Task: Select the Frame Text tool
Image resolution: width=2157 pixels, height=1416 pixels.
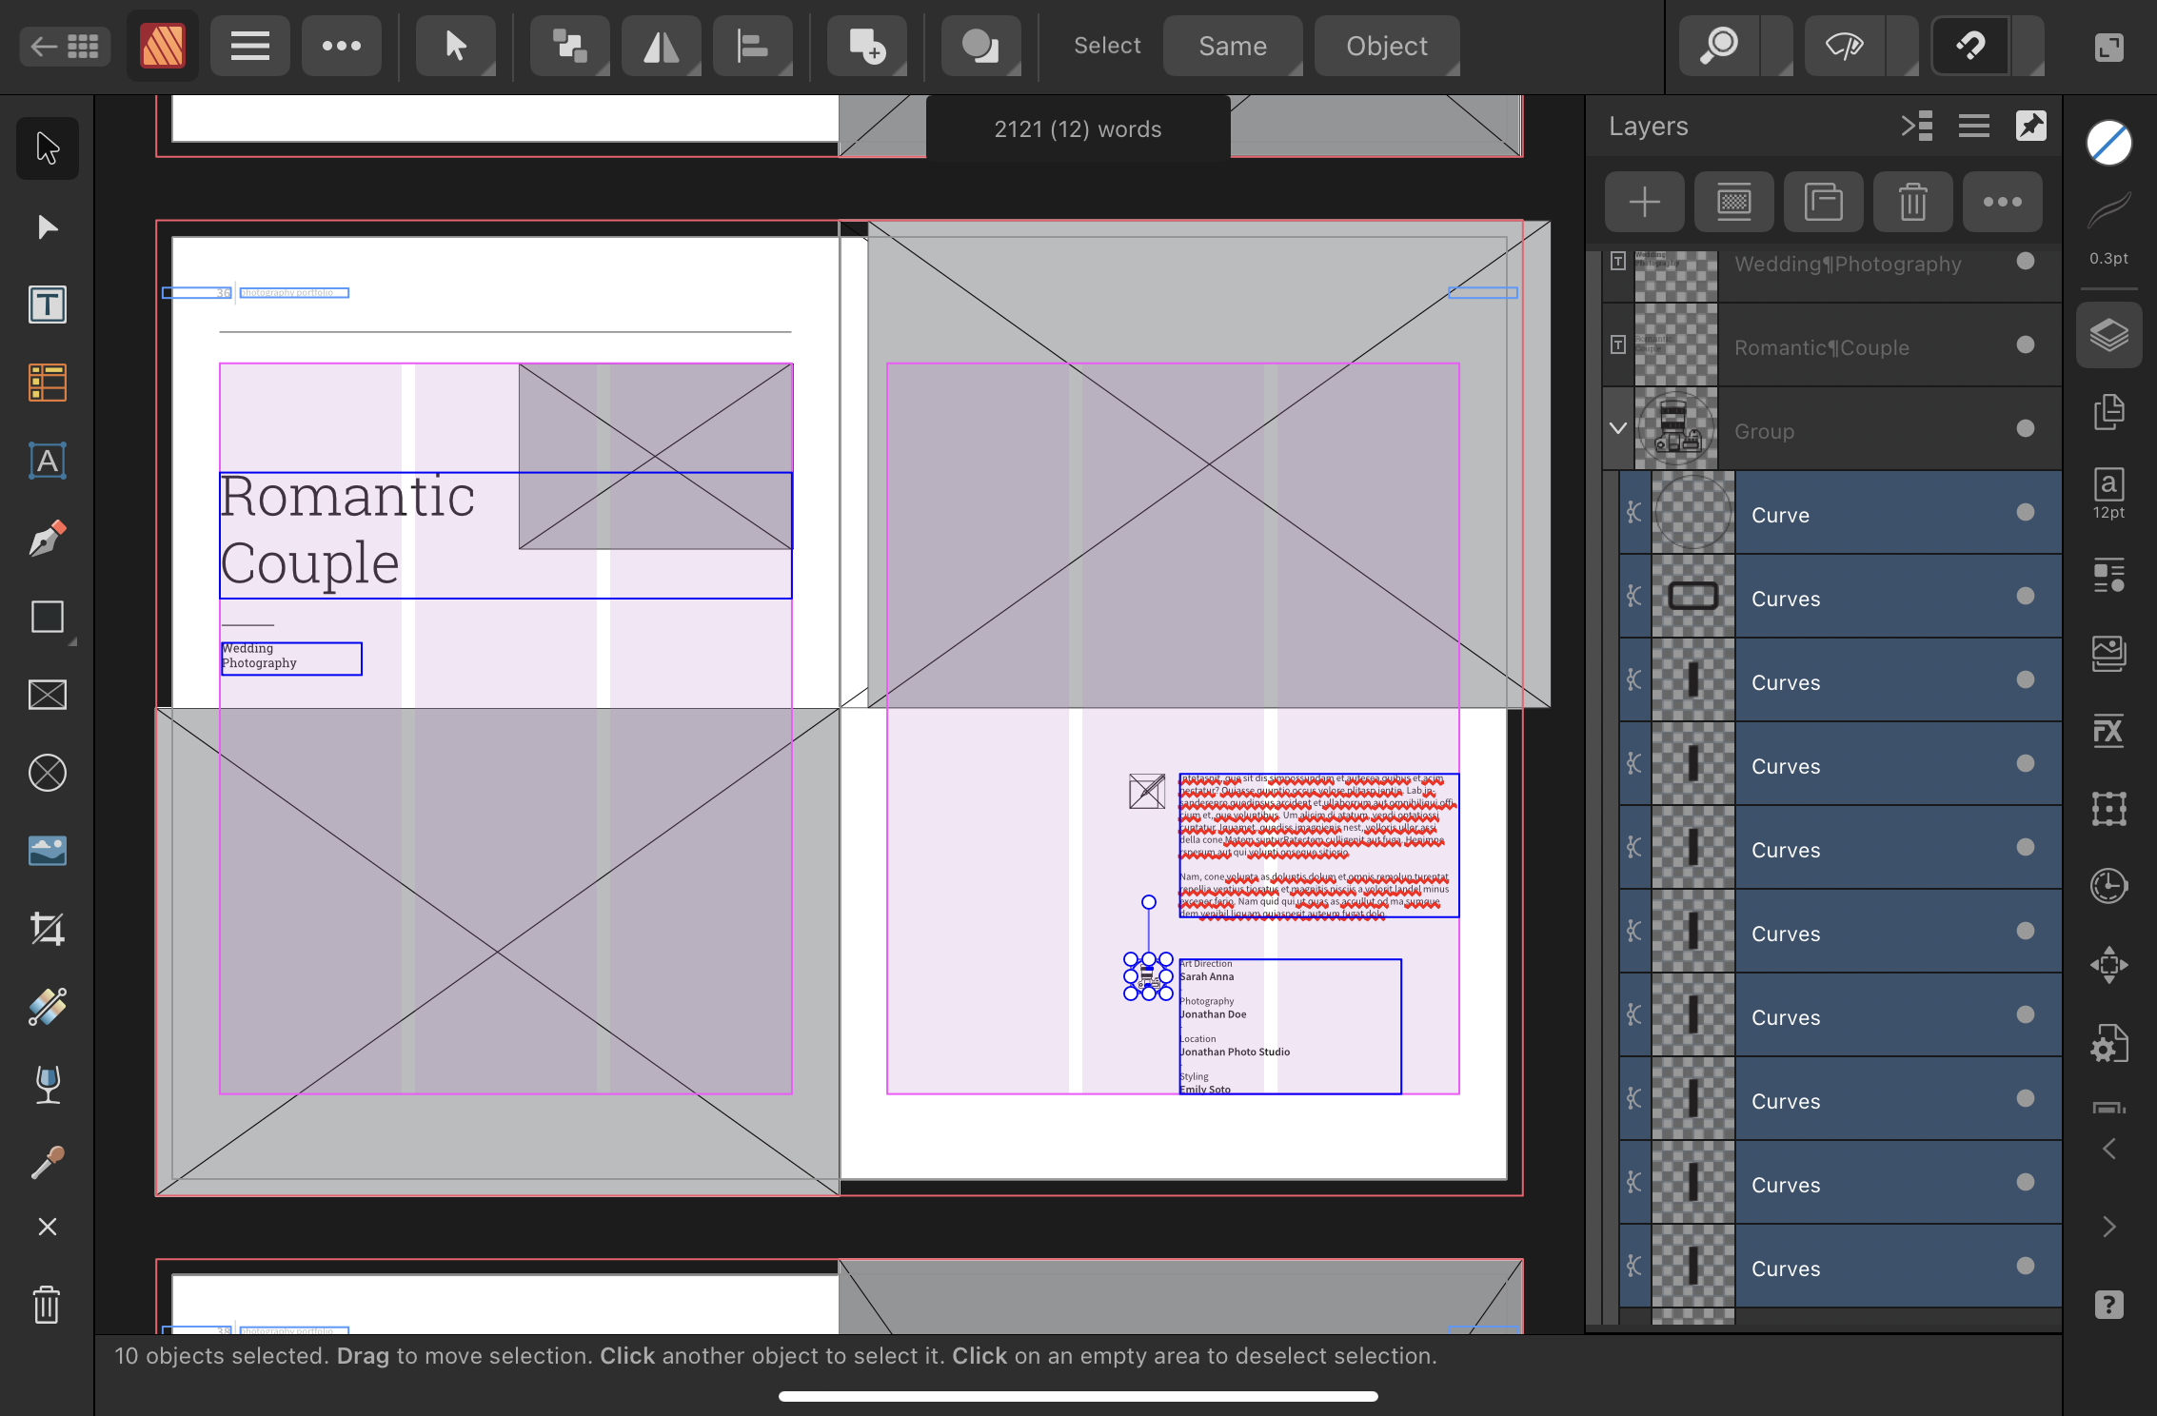Action: pos(47,305)
